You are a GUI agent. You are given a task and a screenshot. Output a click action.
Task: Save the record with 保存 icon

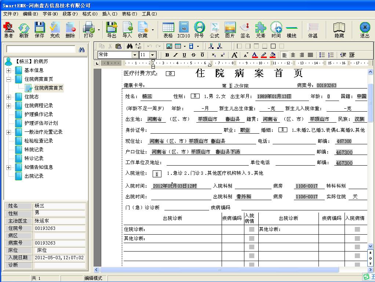[40, 30]
